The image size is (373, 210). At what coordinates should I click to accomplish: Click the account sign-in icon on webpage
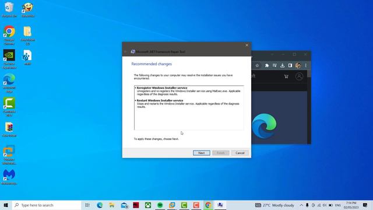299,76
